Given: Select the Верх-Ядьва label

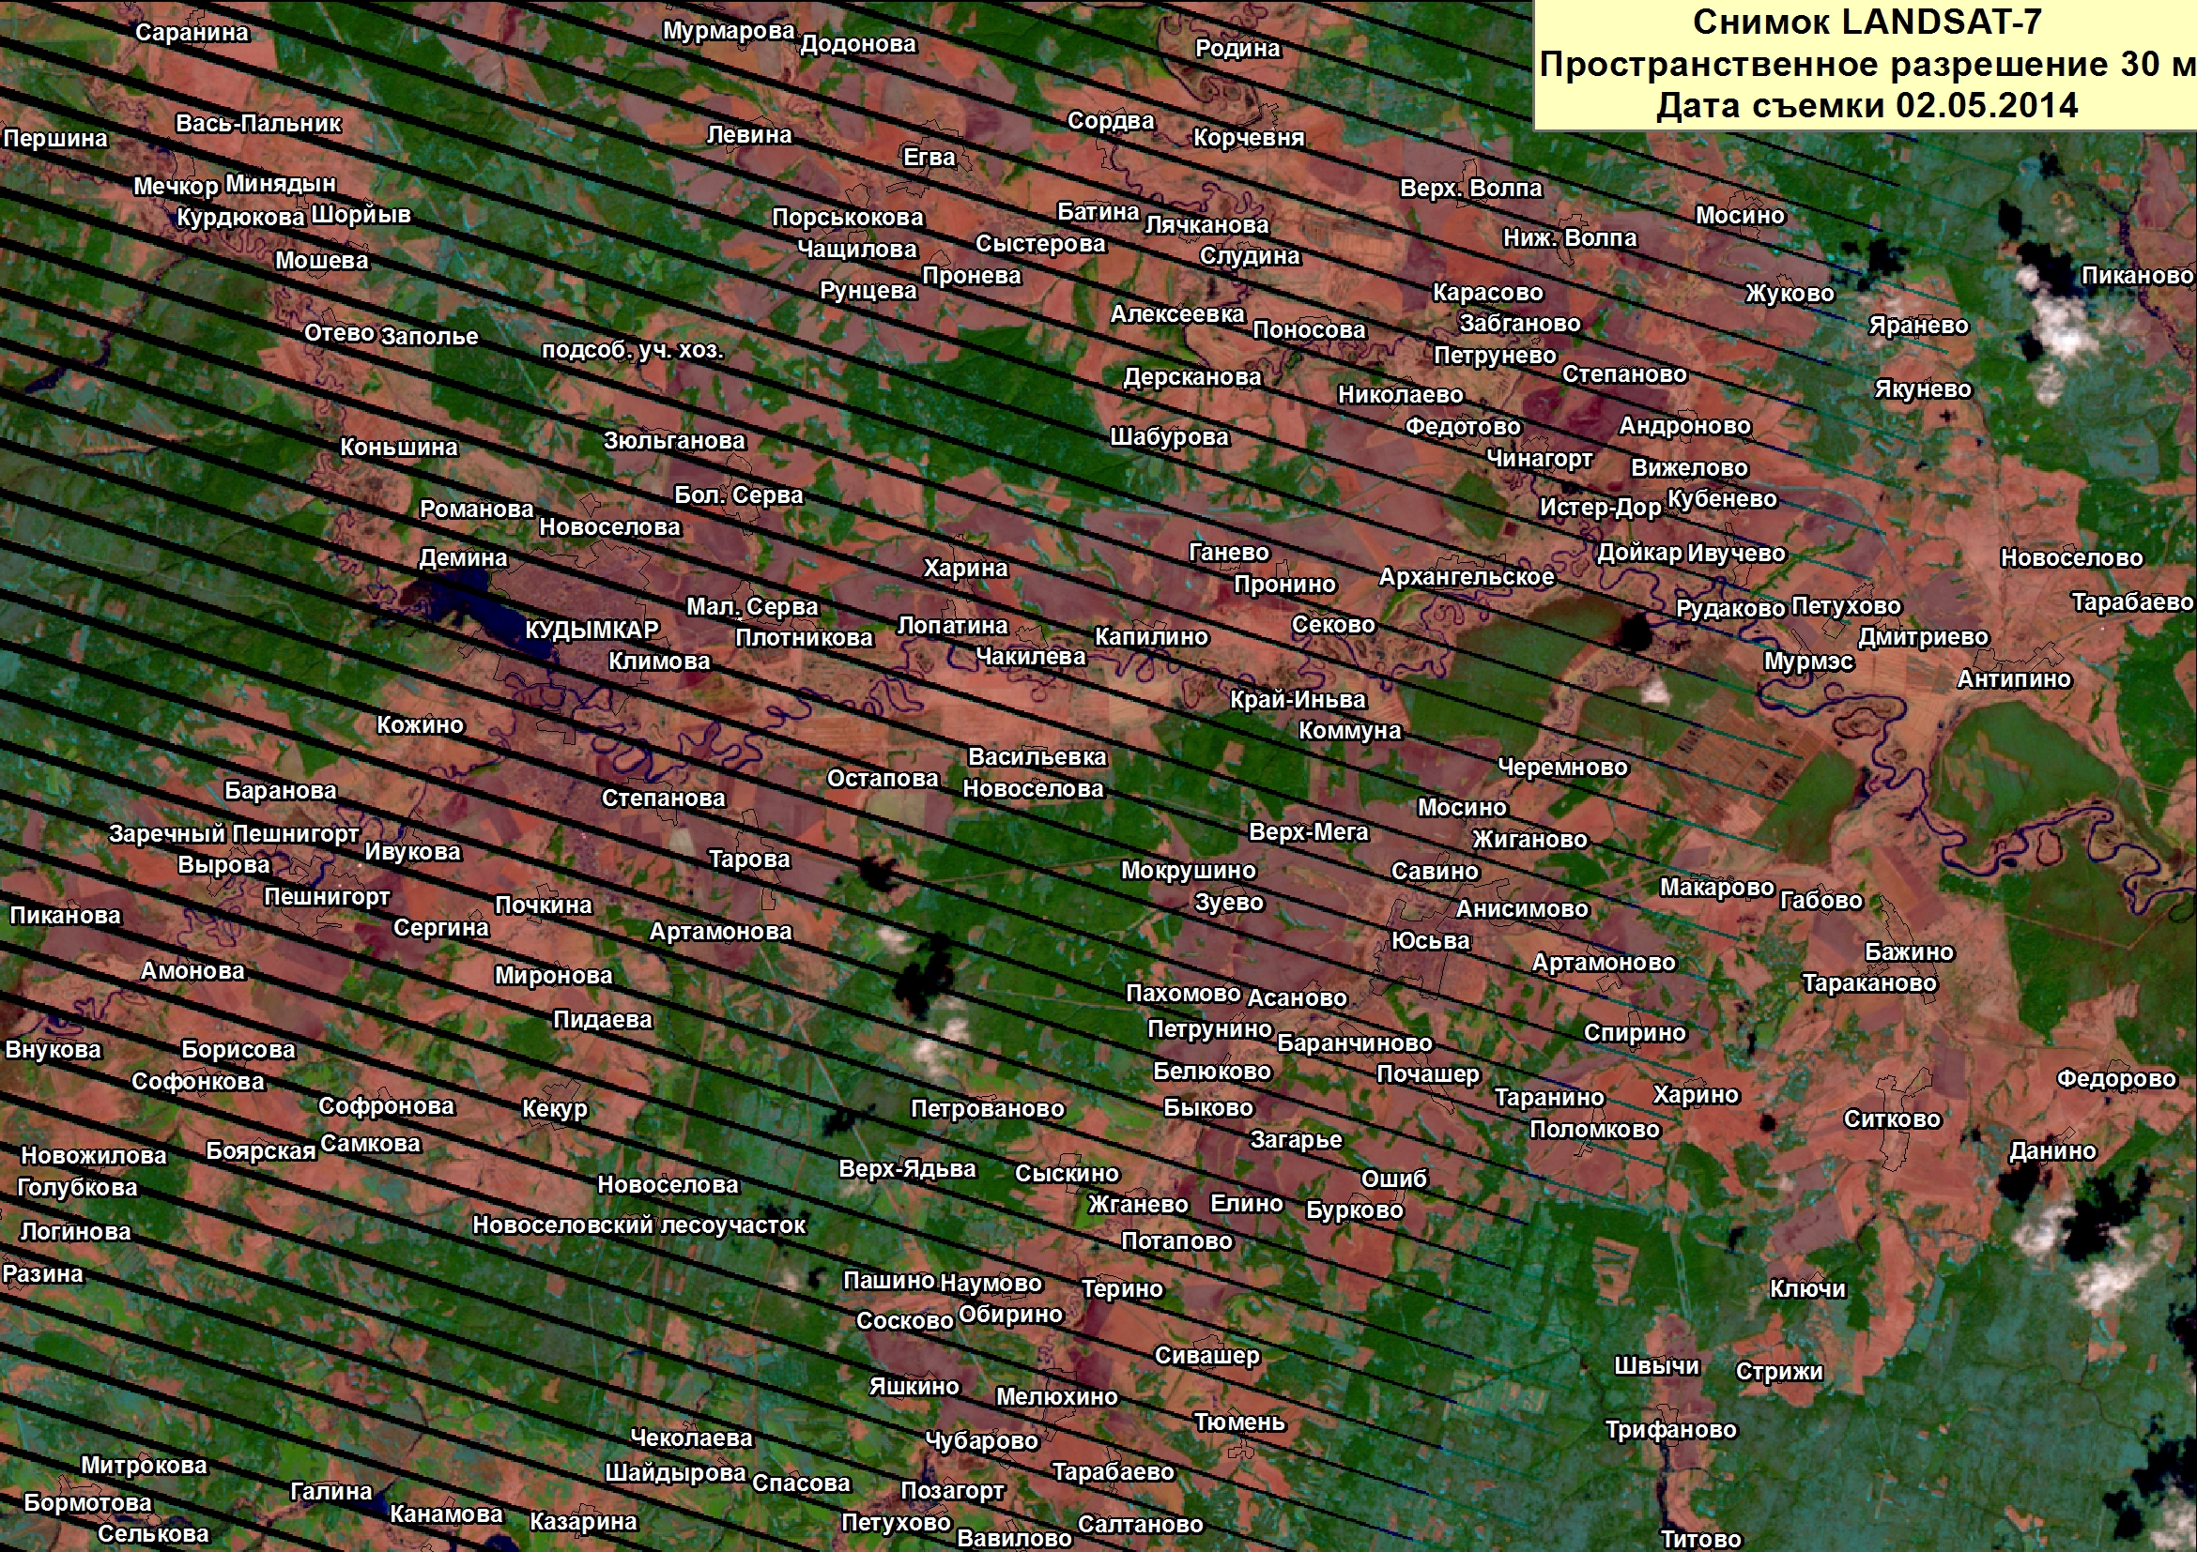Looking at the screenshot, I should [907, 1169].
